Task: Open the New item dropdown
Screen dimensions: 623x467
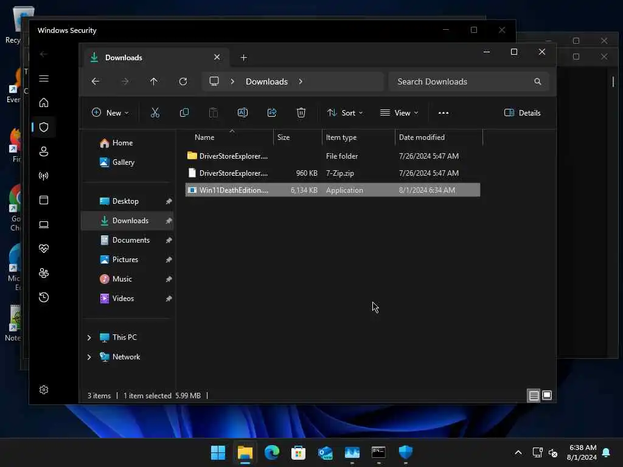Action: point(110,112)
